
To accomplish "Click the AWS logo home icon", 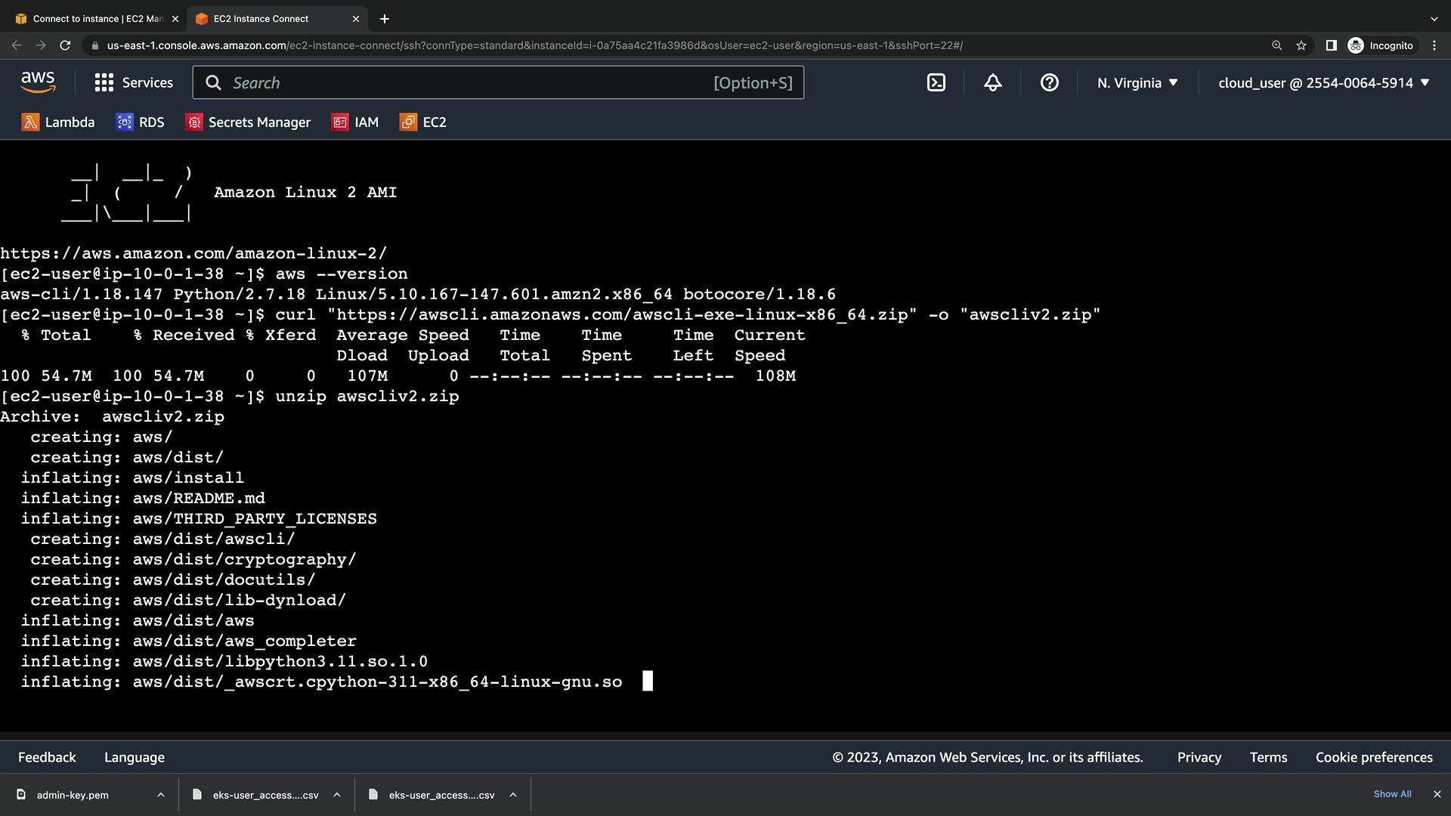I will [38, 82].
